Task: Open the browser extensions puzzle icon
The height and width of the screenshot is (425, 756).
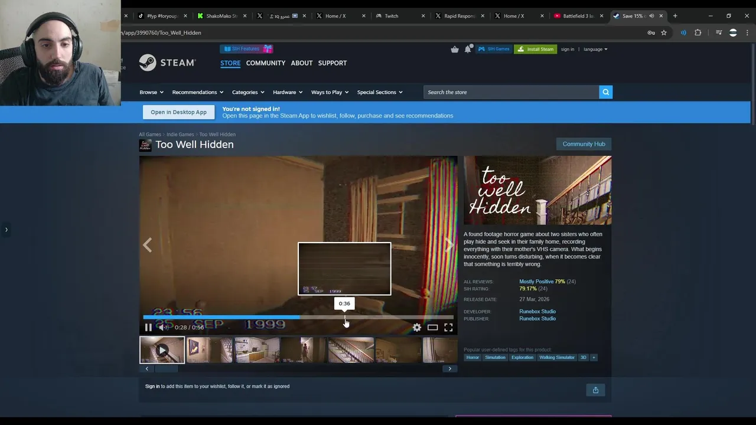Action: click(698, 32)
